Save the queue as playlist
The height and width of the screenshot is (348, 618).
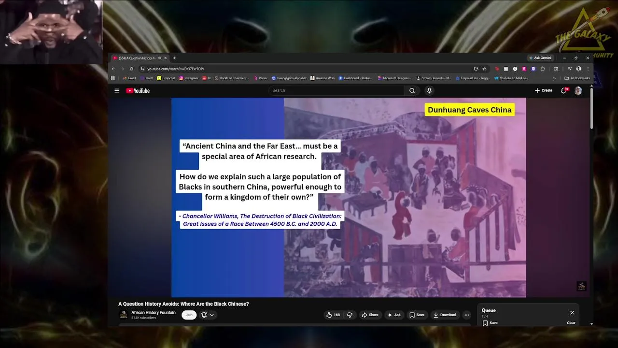coord(490,323)
